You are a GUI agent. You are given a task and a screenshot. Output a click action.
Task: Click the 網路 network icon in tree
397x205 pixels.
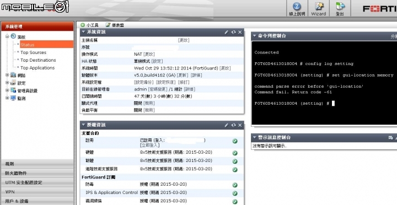click(13, 75)
